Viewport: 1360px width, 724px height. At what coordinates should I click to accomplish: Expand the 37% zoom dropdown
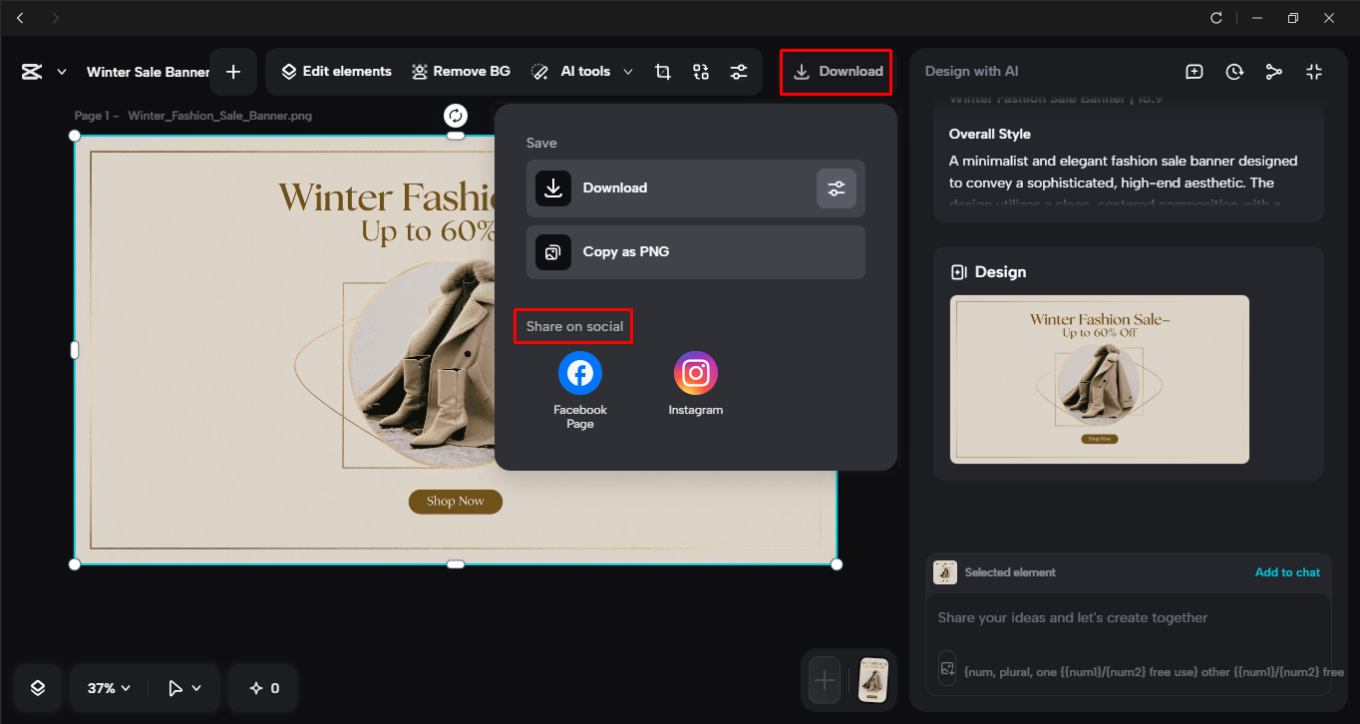click(x=105, y=687)
